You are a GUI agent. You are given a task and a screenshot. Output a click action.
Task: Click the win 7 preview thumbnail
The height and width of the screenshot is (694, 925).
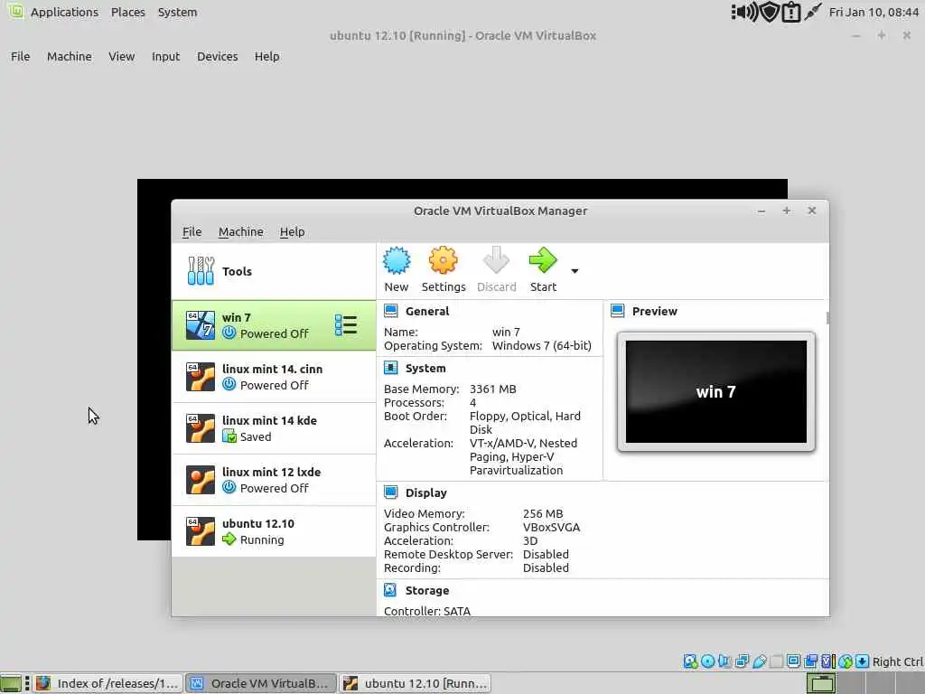coord(715,392)
